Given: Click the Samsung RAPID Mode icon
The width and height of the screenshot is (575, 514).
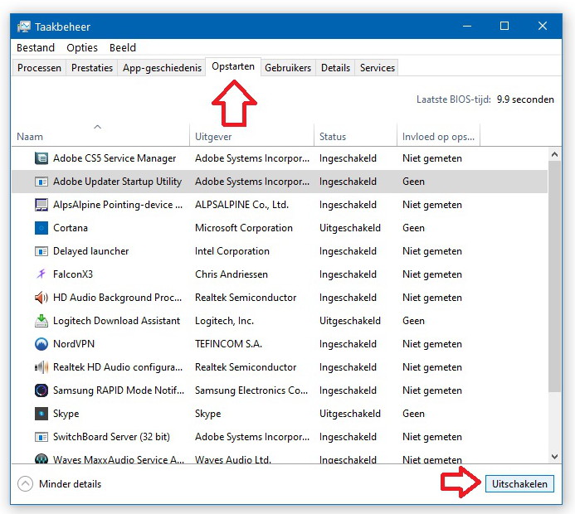Looking at the screenshot, I should pos(41,390).
